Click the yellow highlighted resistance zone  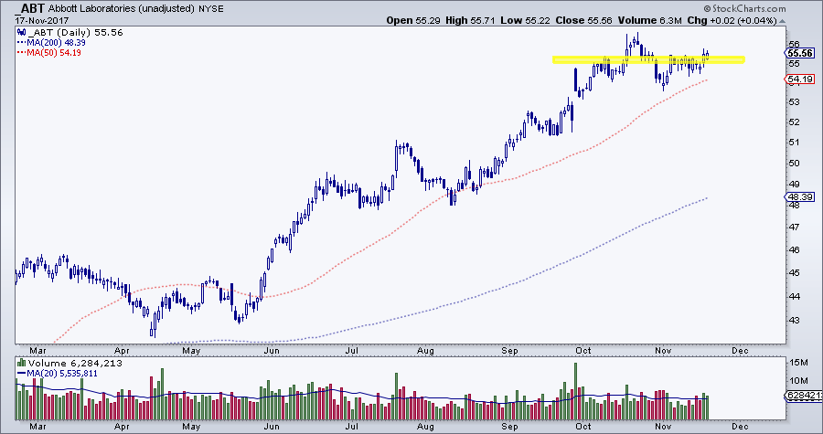[x=648, y=60]
